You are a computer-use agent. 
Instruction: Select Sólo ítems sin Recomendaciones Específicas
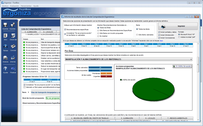click(98, 30)
